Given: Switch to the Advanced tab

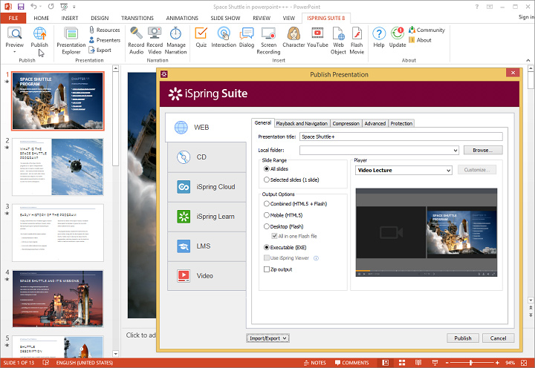Looking at the screenshot, I should tap(375, 123).
